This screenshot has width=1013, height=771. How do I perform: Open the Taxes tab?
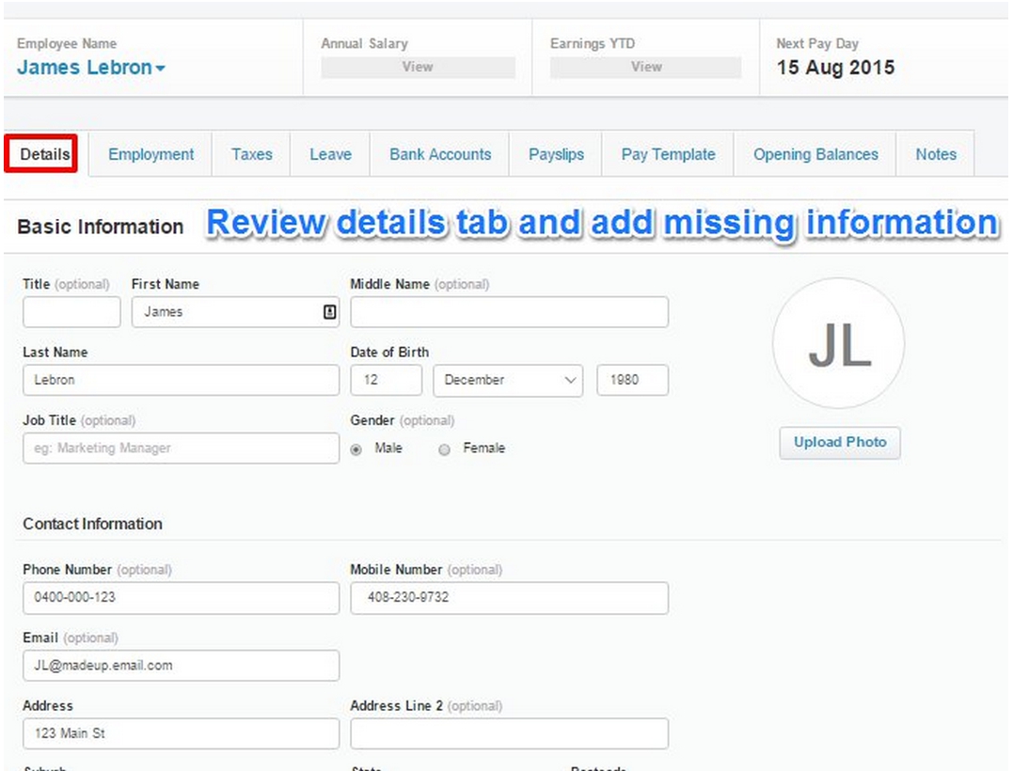(x=251, y=155)
